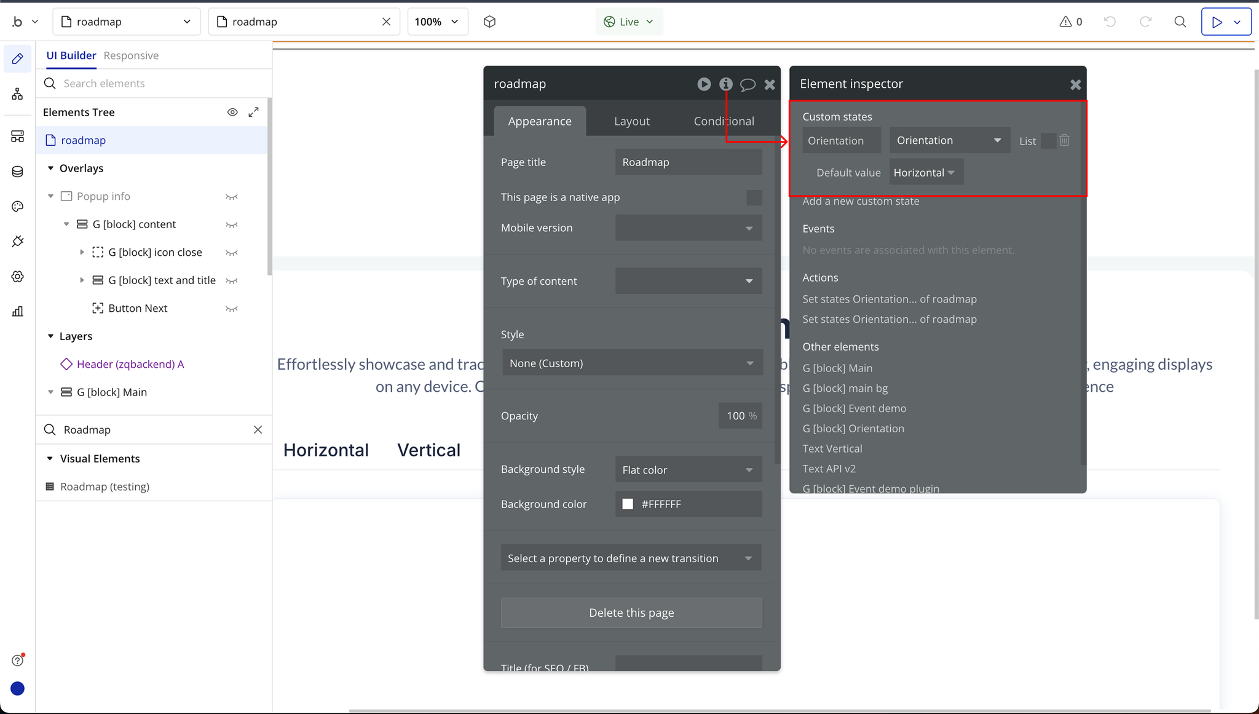Open the Logs chart icon in sidebar
Viewport: 1259px width, 714px height.
point(17,311)
